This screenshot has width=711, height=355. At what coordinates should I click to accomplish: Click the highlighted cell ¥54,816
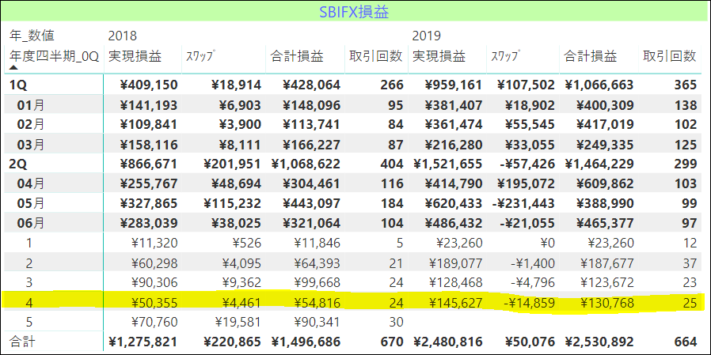click(x=317, y=303)
